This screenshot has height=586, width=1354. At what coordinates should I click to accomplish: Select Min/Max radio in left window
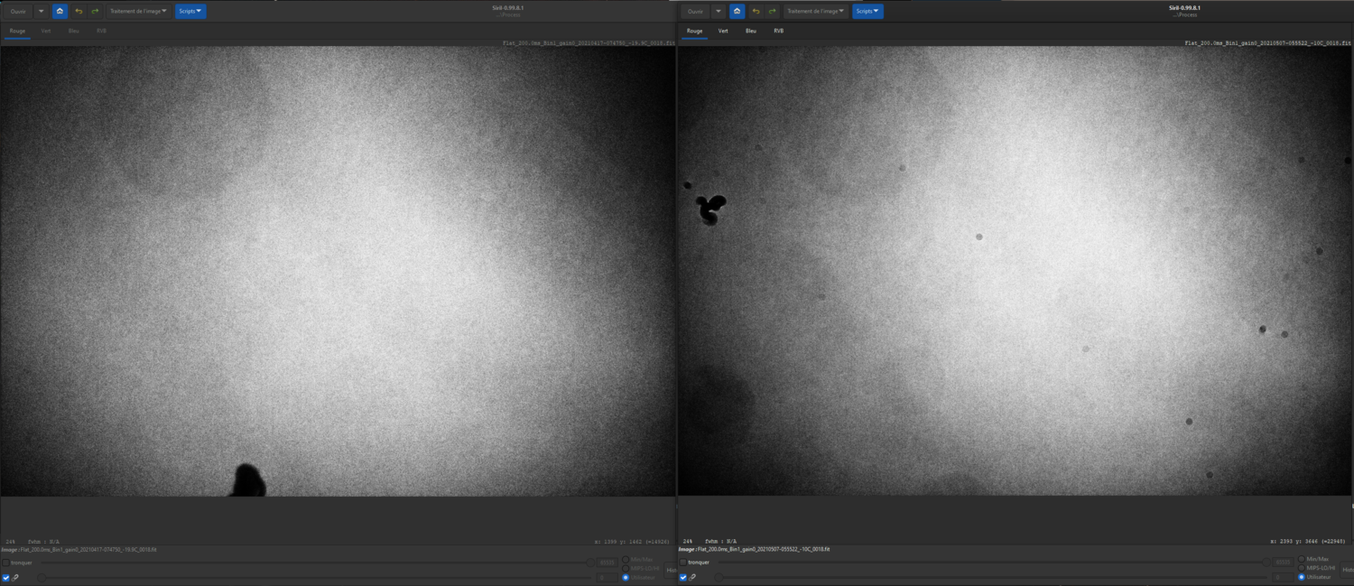pyautogui.click(x=626, y=560)
